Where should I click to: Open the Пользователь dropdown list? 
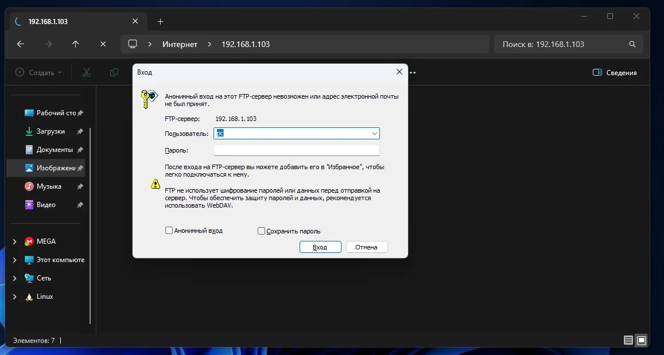376,133
